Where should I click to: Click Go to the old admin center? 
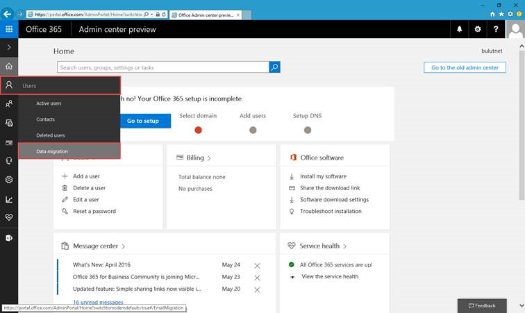pyautogui.click(x=465, y=67)
